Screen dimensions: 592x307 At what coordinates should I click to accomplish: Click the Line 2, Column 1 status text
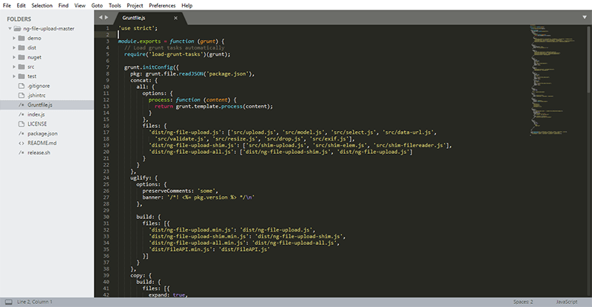pos(35,302)
